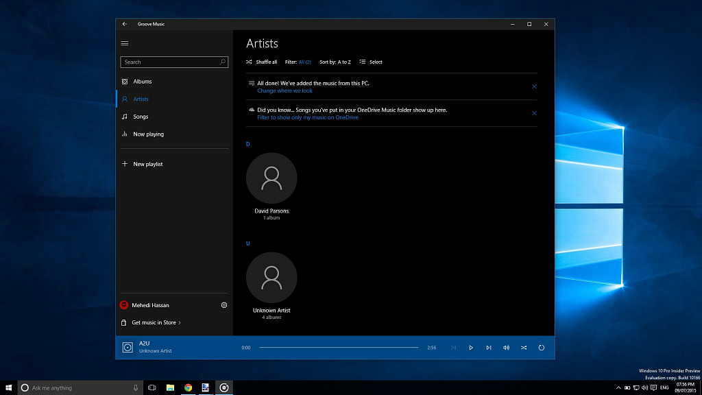Open Action Center notifications icon
Viewport: 702px width, 395px height.
point(653,388)
